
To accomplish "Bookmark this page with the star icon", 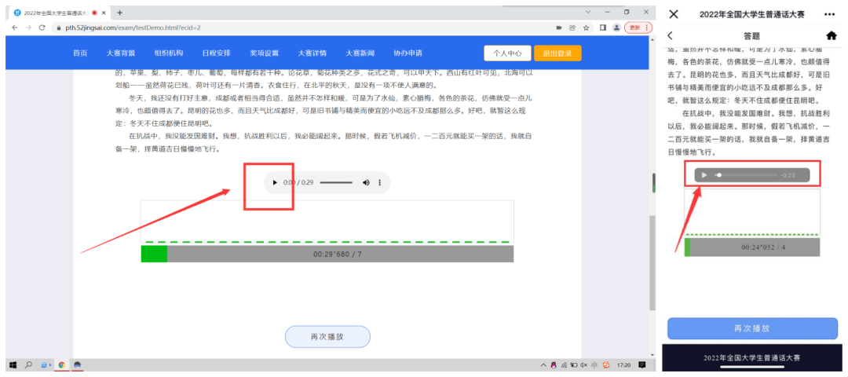I will point(586,27).
